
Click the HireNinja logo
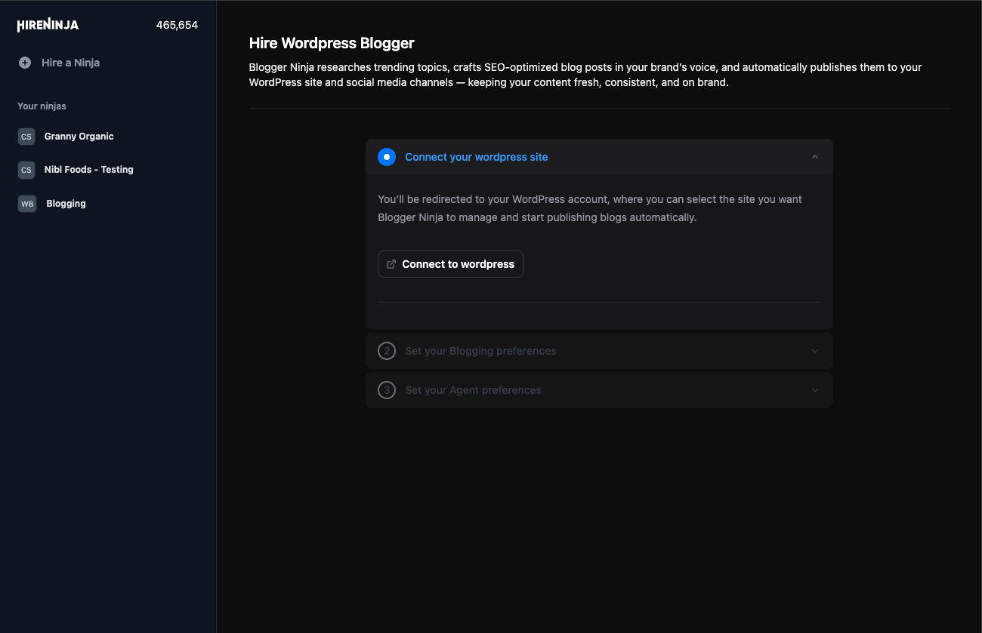47,24
